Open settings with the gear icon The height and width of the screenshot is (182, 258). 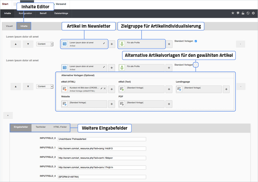[253, 13]
